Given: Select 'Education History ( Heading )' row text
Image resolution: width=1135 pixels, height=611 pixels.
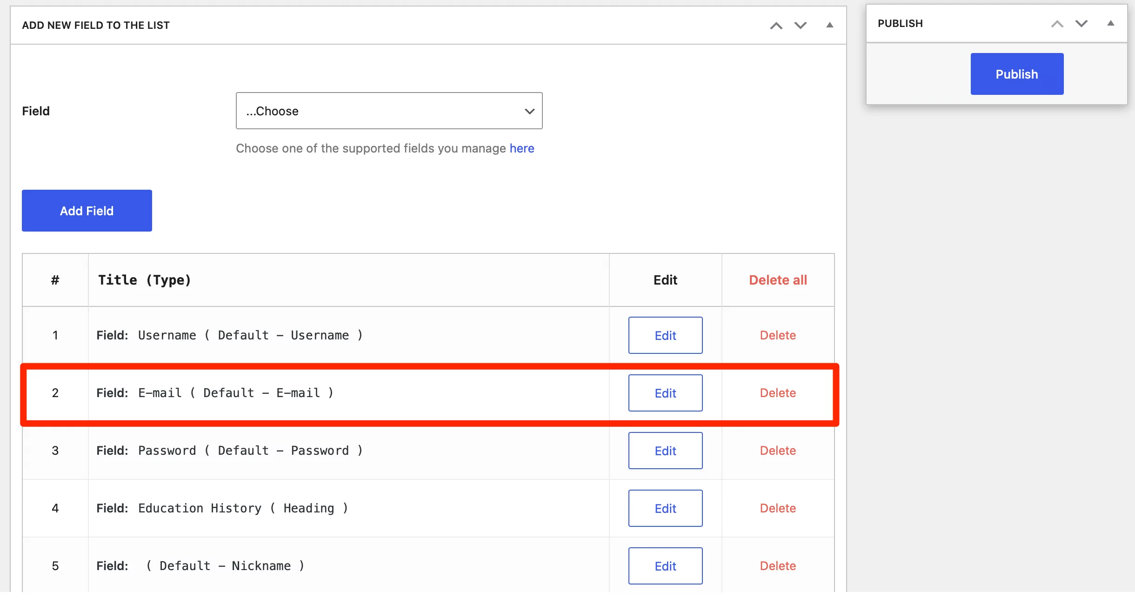Looking at the screenshot, I should (x=243, y=508).
